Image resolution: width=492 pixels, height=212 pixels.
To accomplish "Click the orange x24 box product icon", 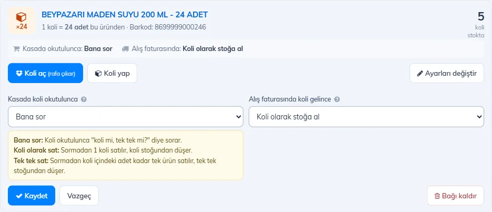I will [x=22, y=21].
